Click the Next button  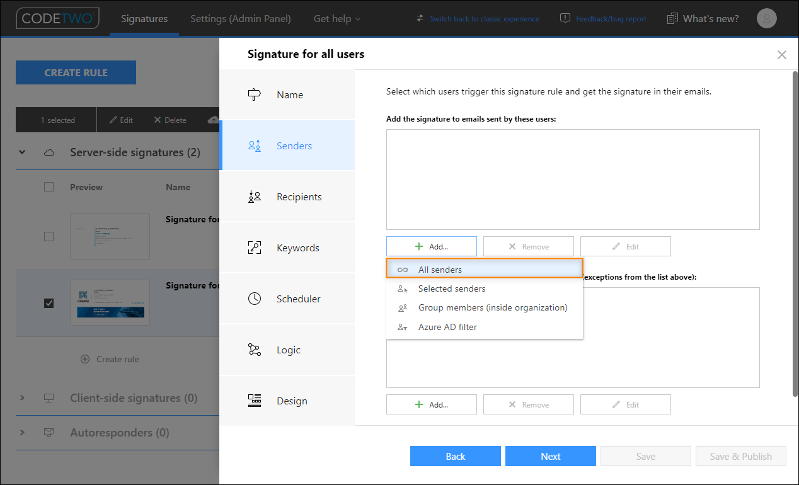551,456
